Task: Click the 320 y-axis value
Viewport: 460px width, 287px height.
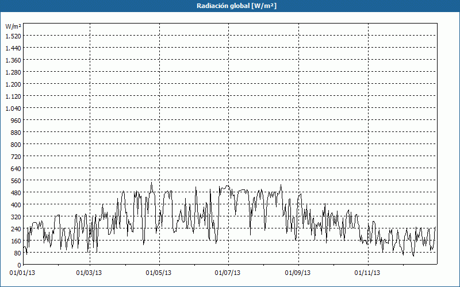Action: [16, 217]
